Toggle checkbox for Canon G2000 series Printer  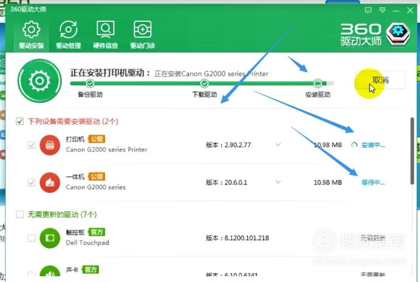[x=32, y=145]
